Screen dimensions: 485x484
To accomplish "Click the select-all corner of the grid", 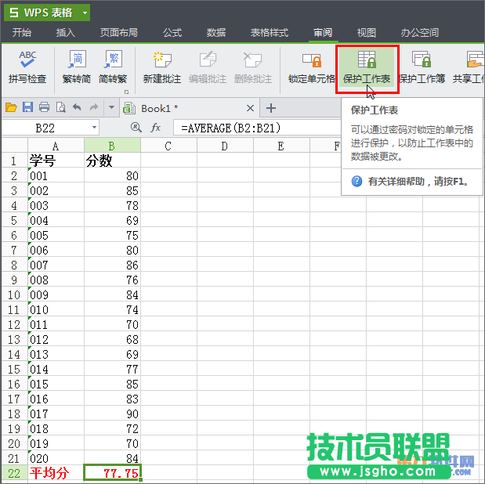I will (x=14, y=145).
